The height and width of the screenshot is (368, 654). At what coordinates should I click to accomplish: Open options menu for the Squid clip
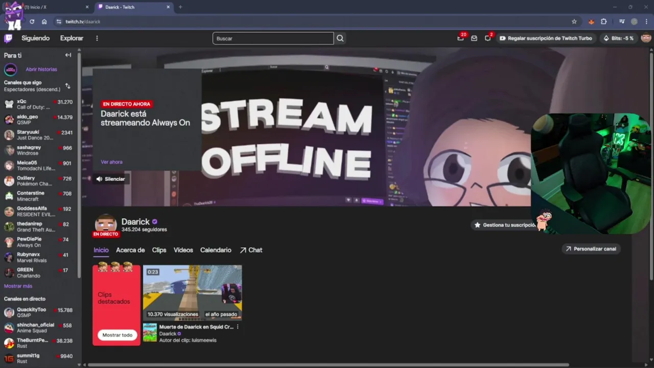[x=238, y=327]
